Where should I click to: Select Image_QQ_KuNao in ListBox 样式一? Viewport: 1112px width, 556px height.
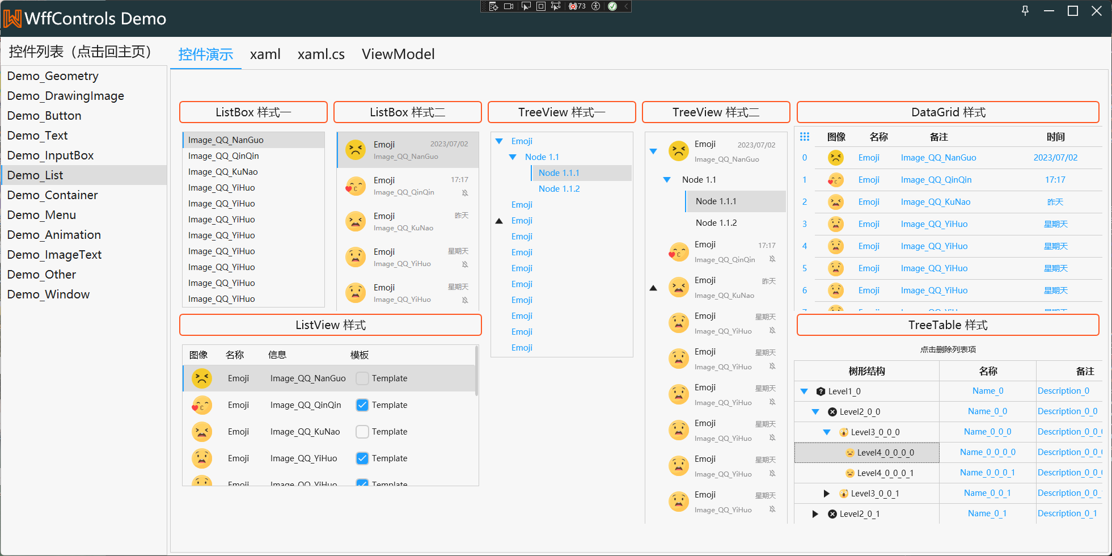(x=253, y=172)
